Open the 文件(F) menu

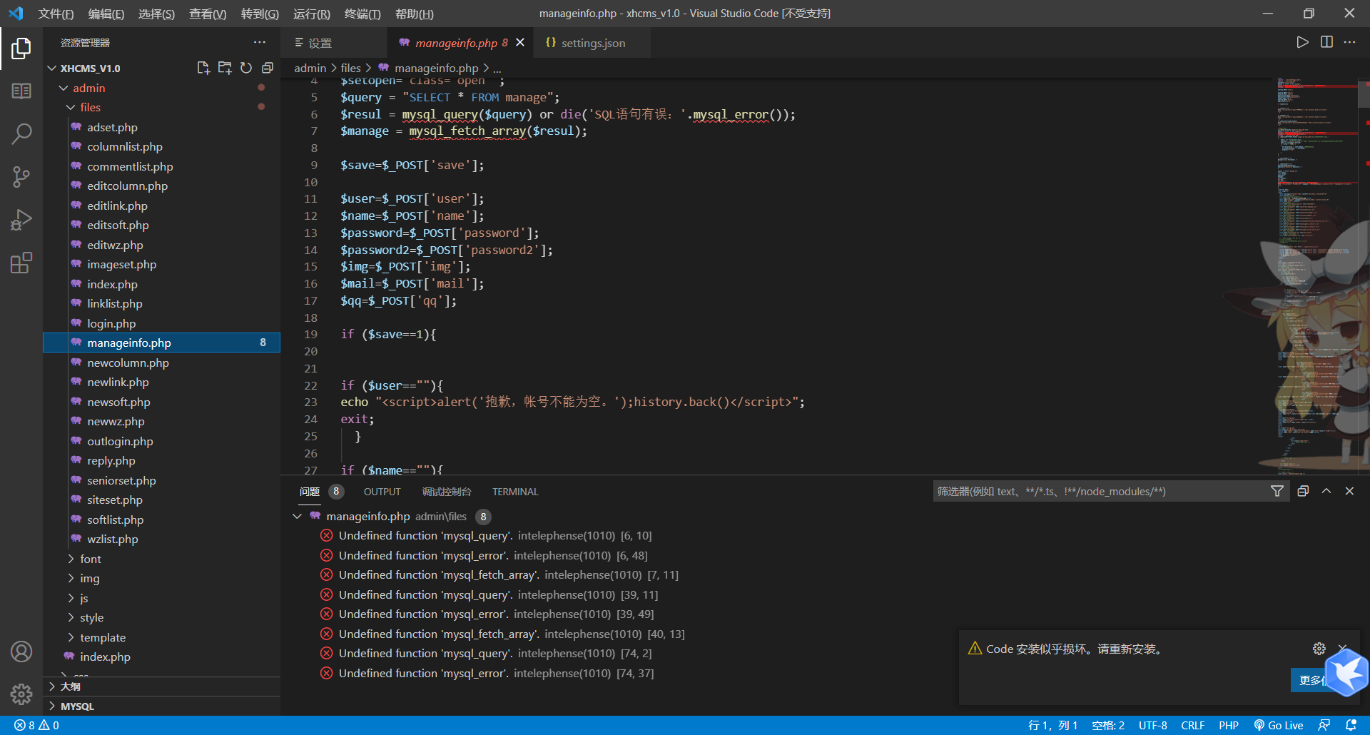pos(56,14)
